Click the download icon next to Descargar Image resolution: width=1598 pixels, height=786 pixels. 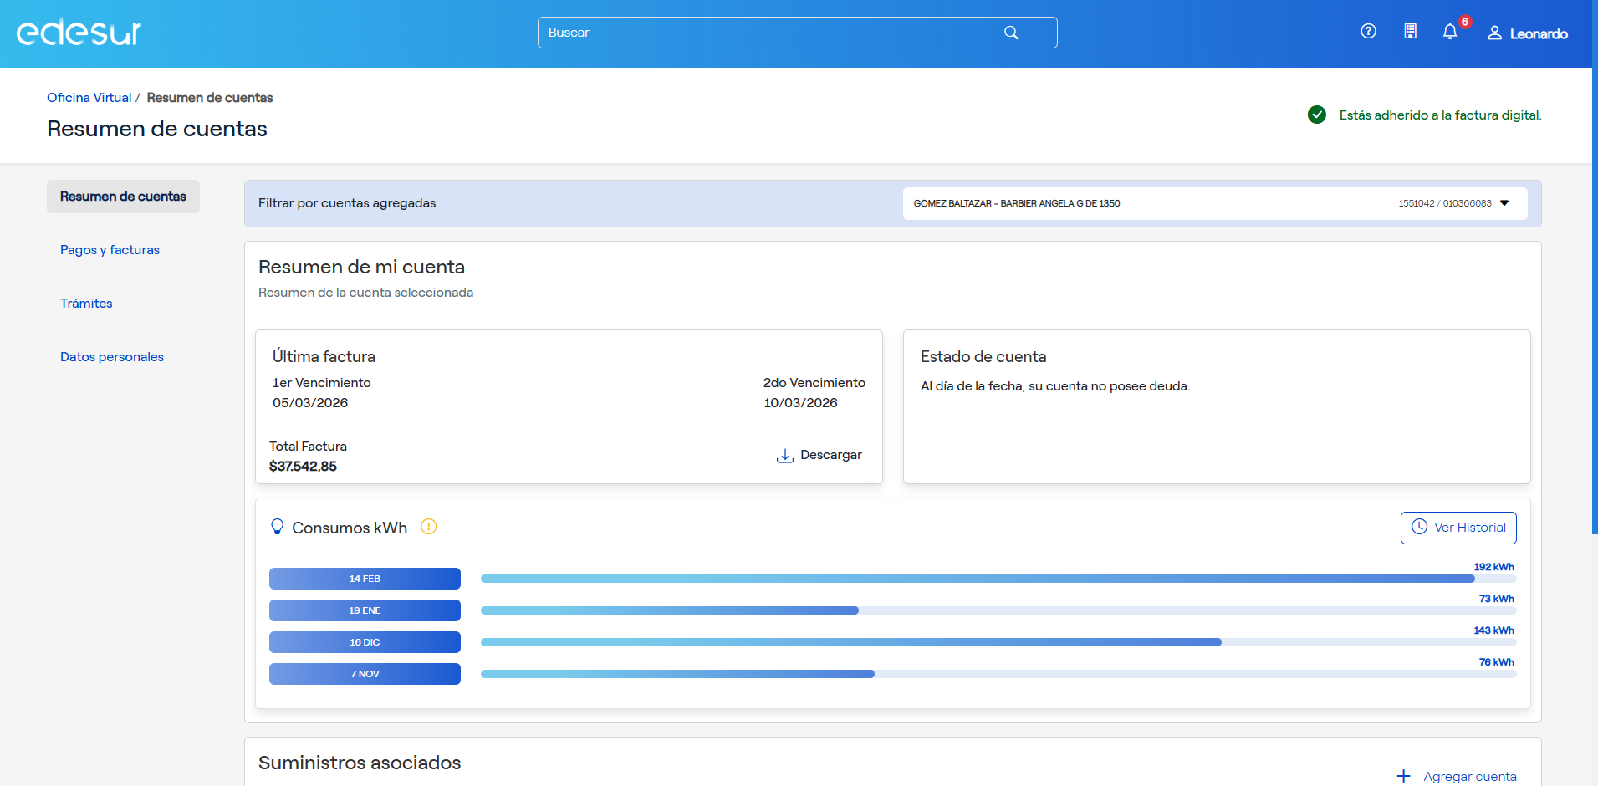click(784, 456)
